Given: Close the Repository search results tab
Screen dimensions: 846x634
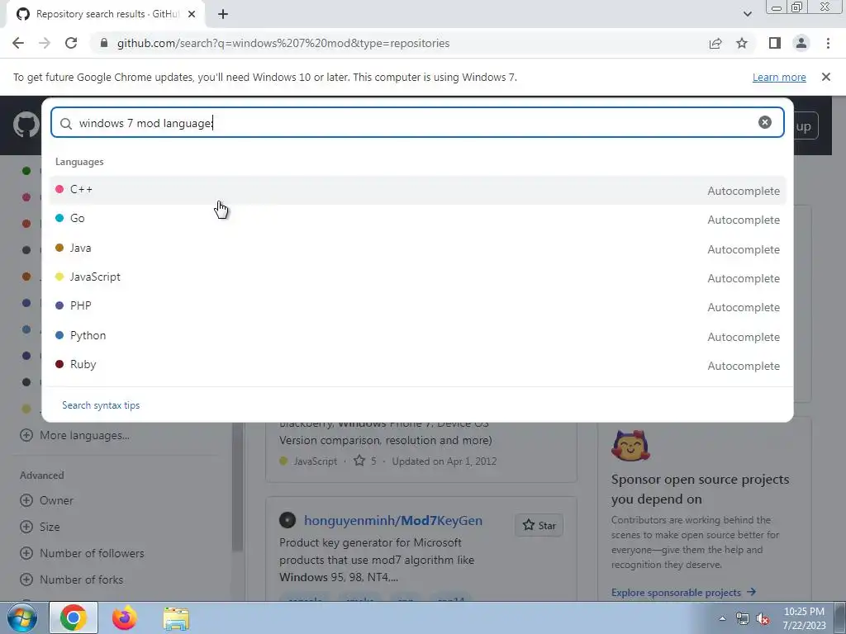Looking at the screenshot, I should (192, 14).
